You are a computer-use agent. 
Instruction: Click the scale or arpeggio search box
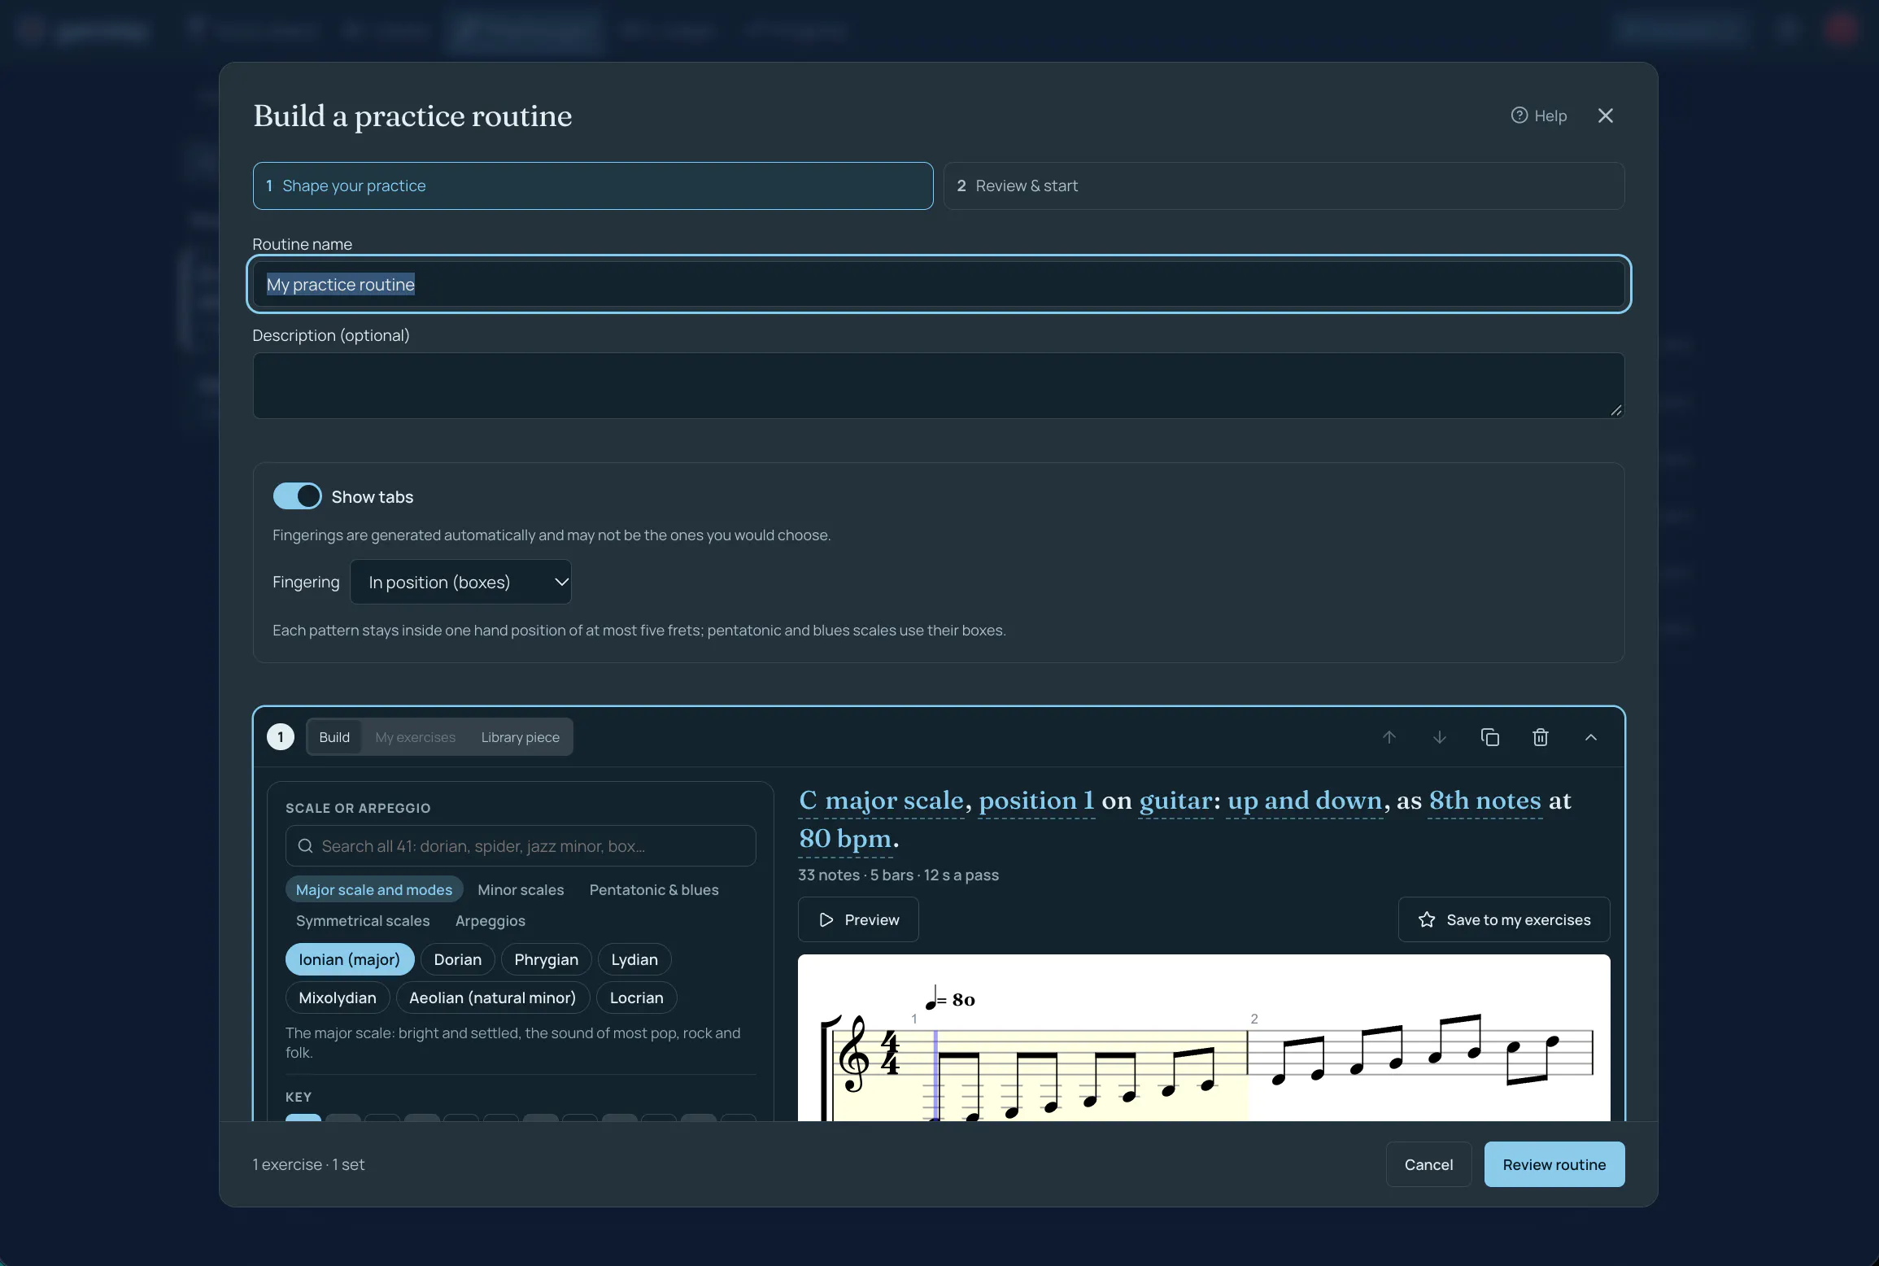tap(521, 846)
